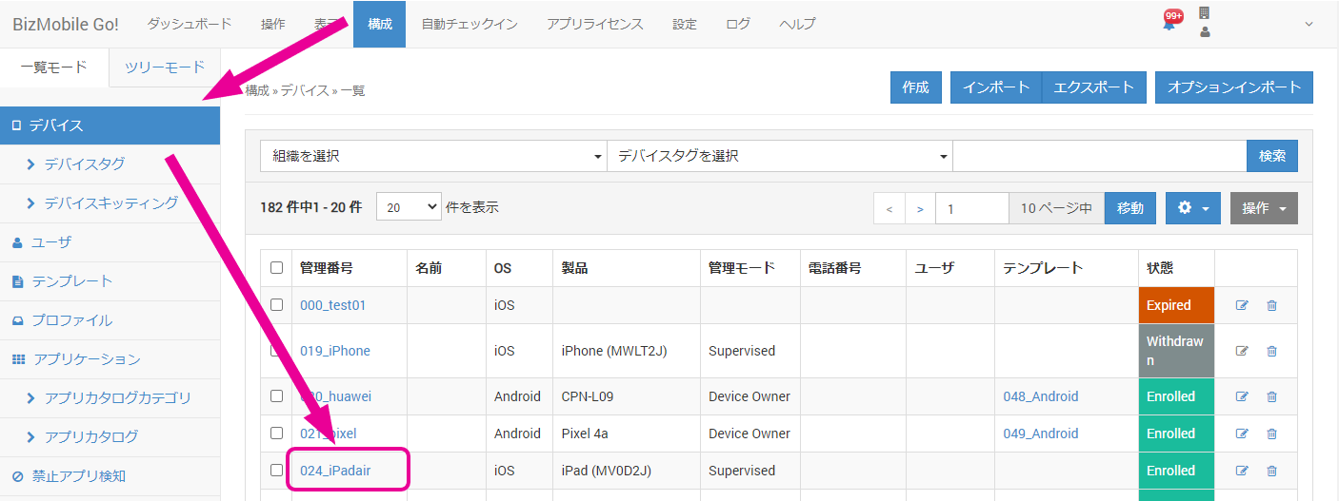Image resolution: width=1339 pixels, height=501 pixels.
Task: Click the notification bell icon
Action: [x=1169, y=24]
